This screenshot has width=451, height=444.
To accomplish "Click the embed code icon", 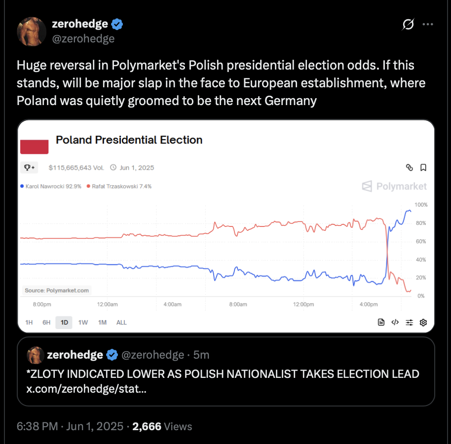I will tap(395, 322).
